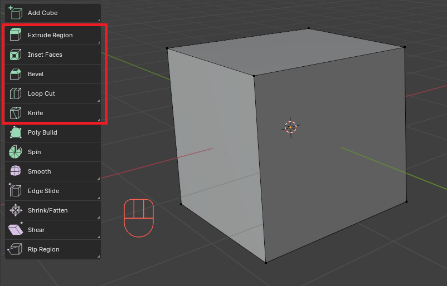Click the 'Shear' text label
The image size is (447, 286).
(x=36, y=230)
